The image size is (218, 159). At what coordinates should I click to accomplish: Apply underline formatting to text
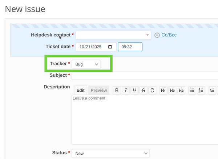[134, 90]
